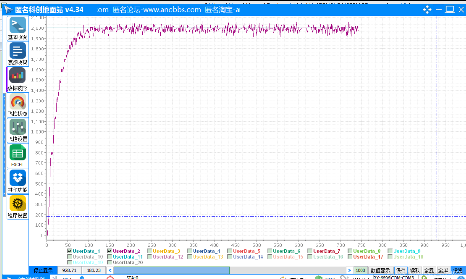Uncheck the UserData_1 checkbox
466x279 pixels.
tap(70, 251)
